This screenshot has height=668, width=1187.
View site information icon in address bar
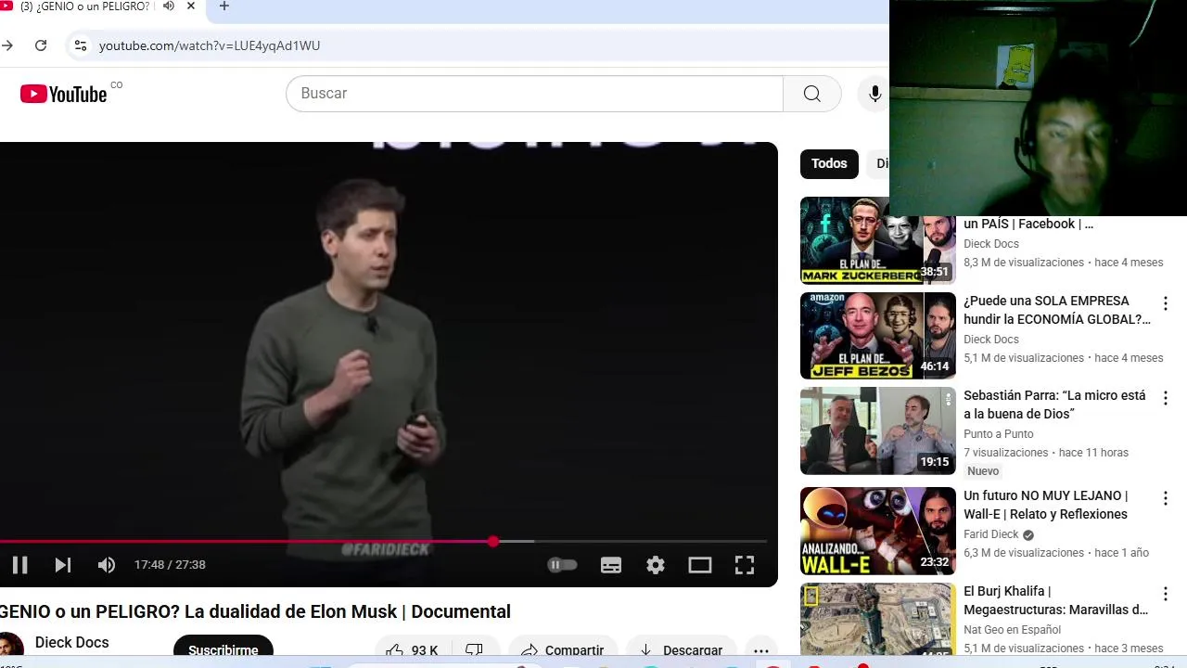pyautogui.click(x=81, y=45)
